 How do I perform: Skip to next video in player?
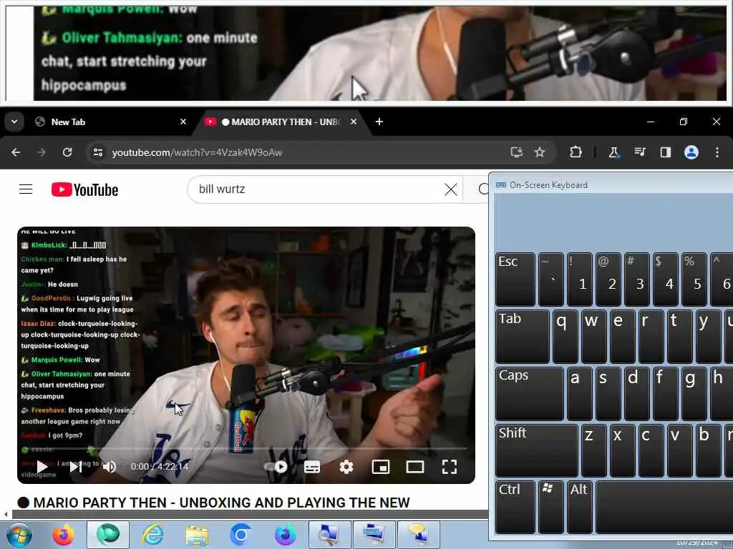click(75, 466)
